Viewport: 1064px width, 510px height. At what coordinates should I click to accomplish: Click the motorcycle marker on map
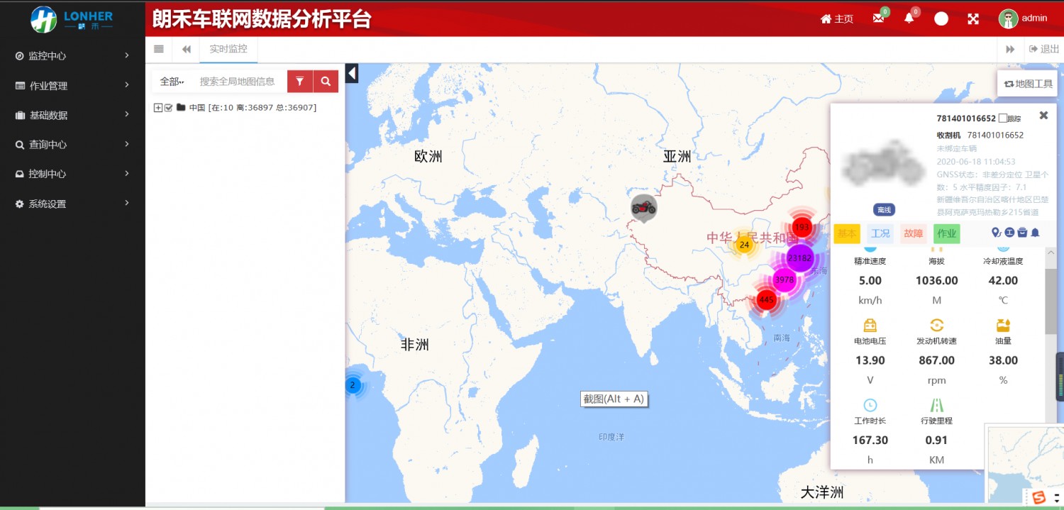(x=643, y=207)
